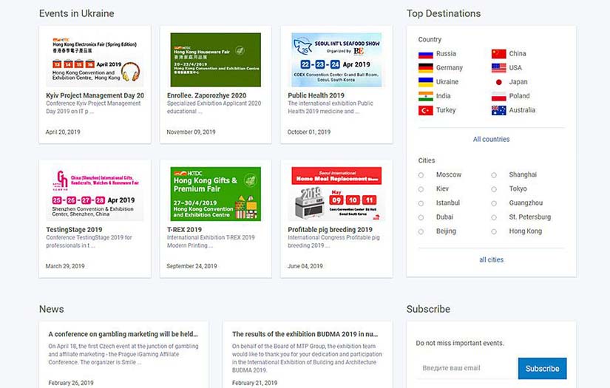Click the Russia country name
610x388 pixels.
click(446, 54)
